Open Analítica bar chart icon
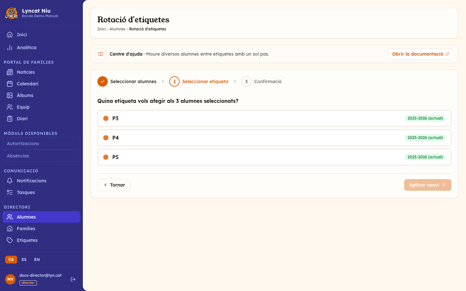 (10, 48)
